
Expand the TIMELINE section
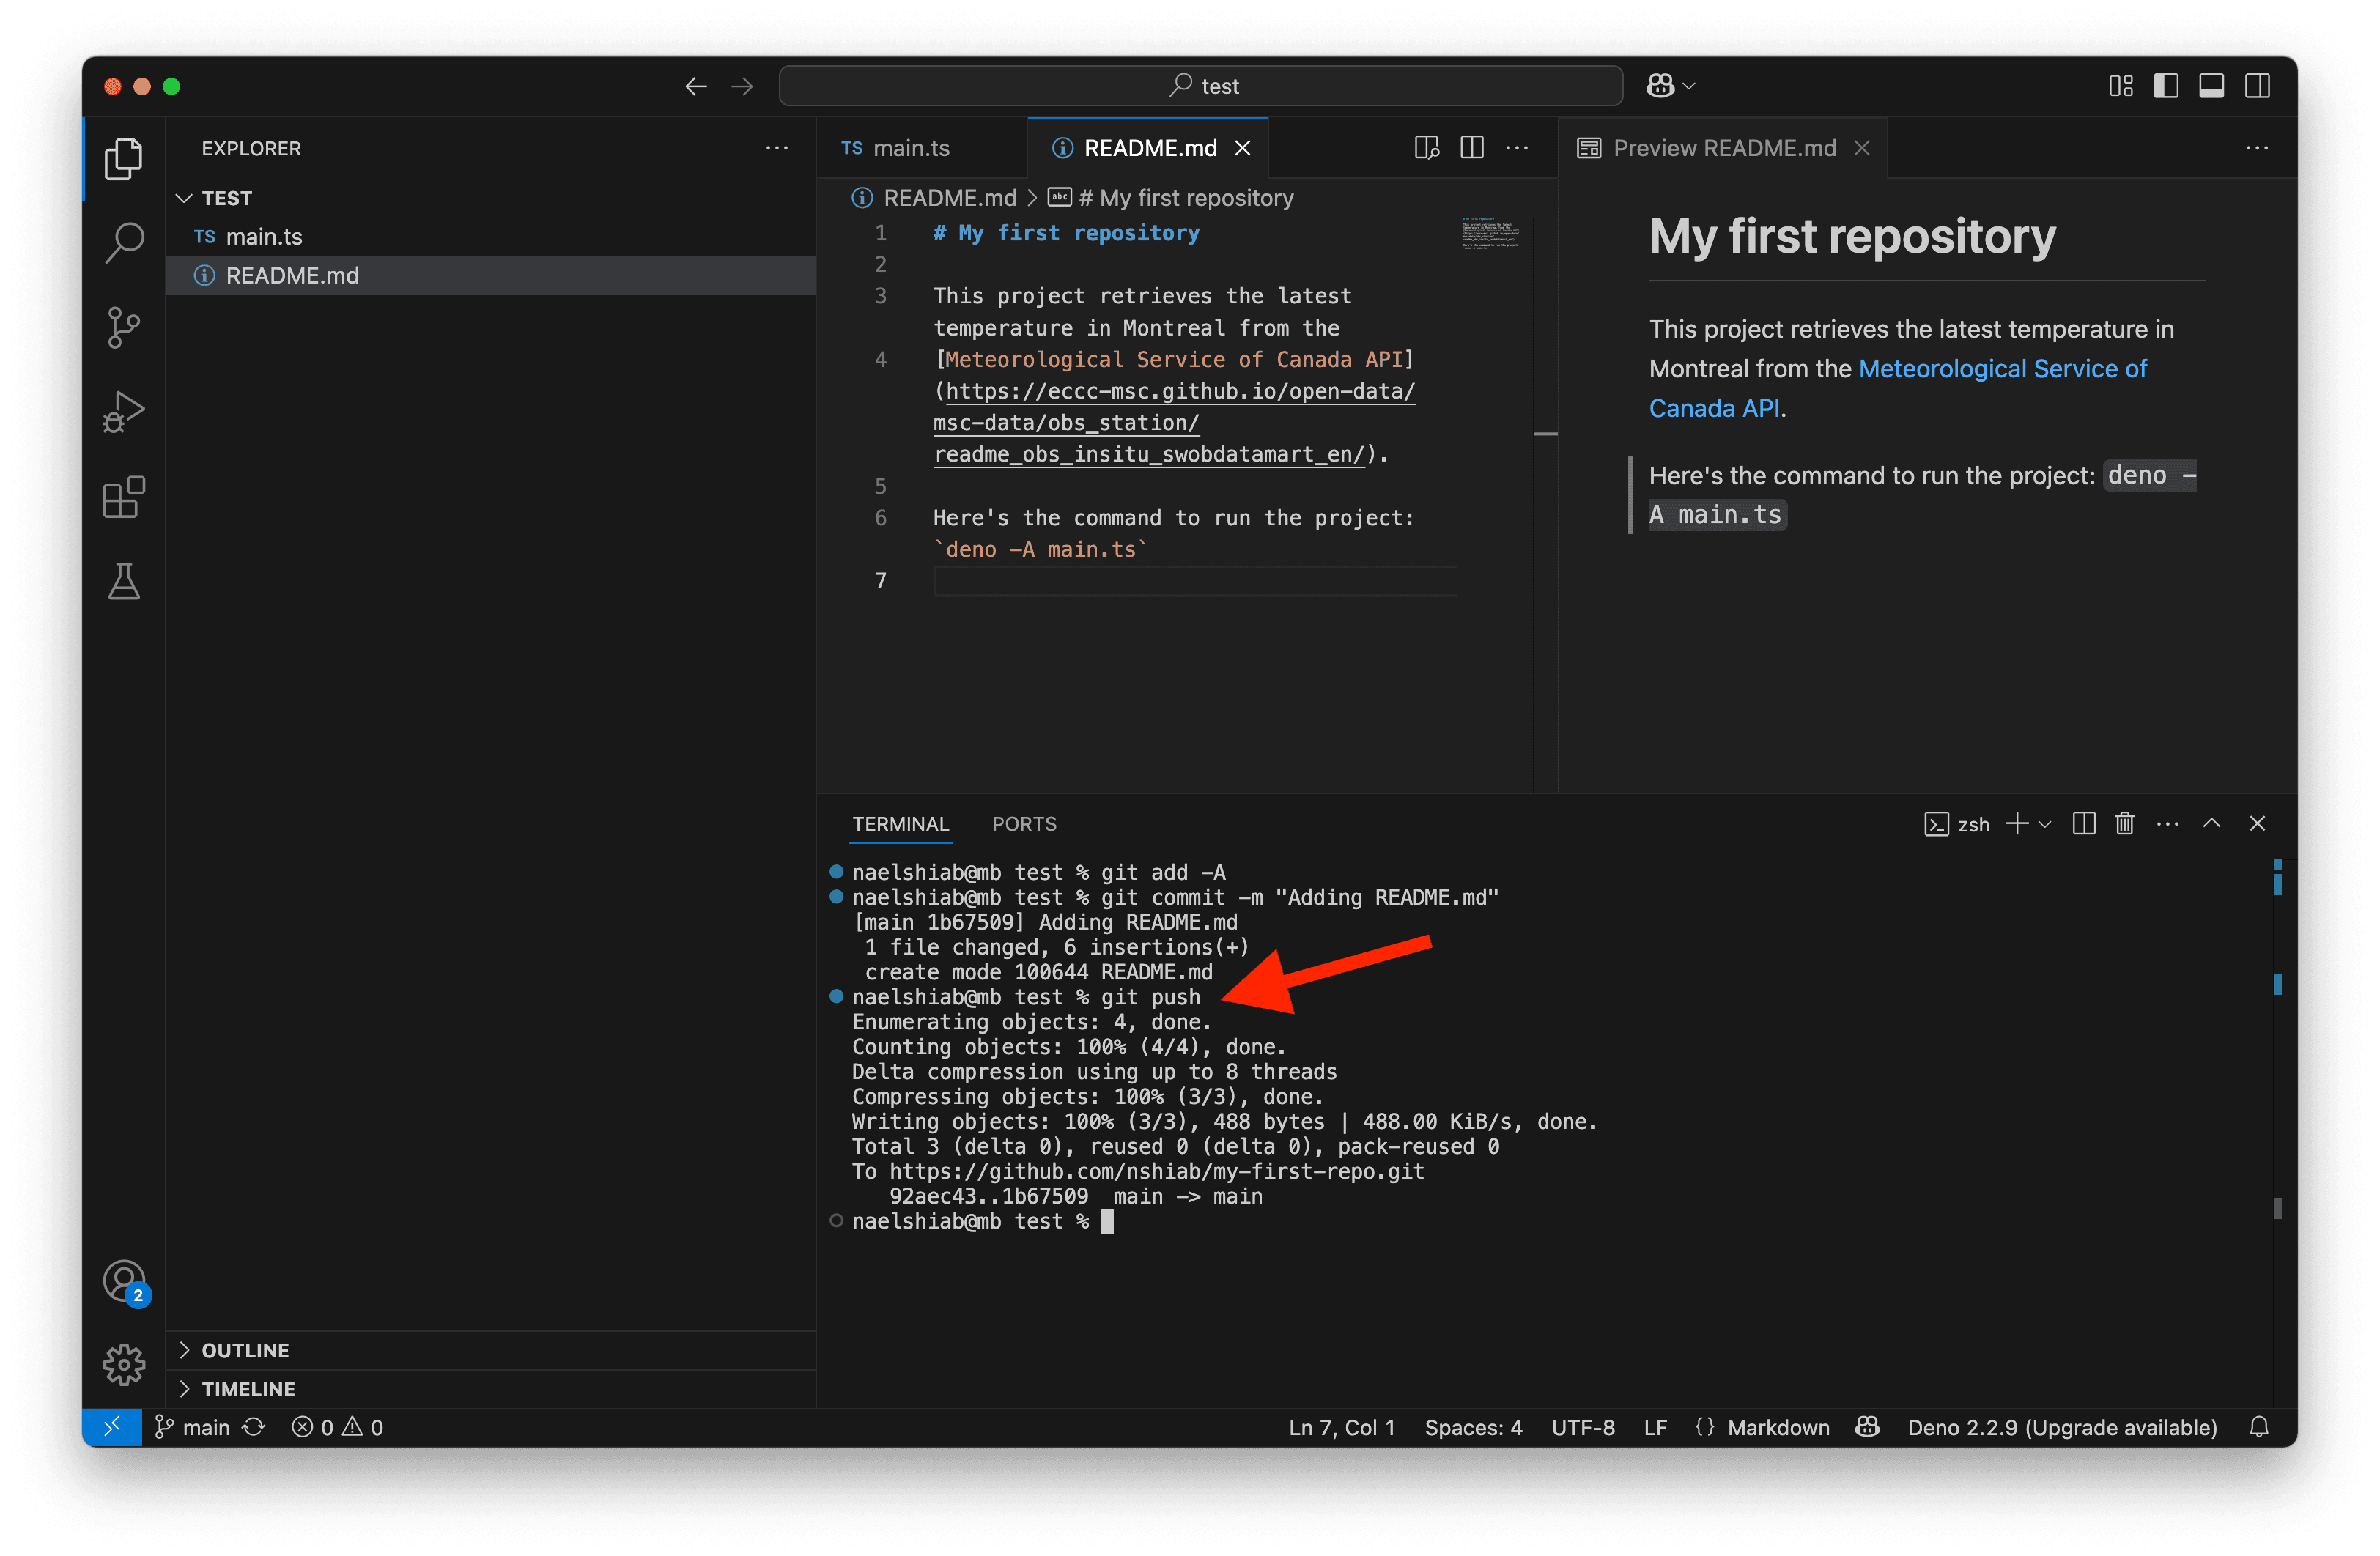pyautogui.click(x=491, y=1389)
